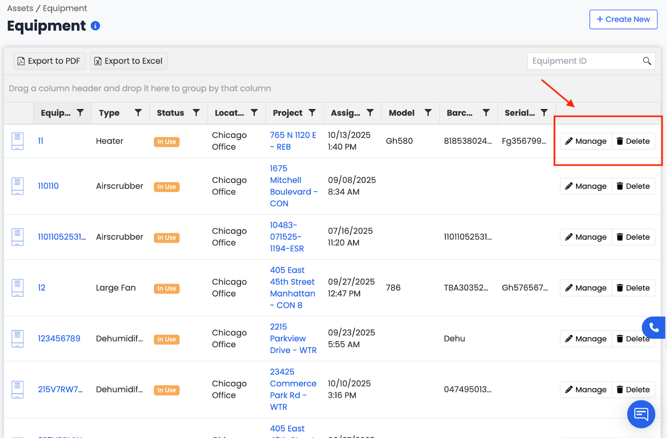Screen dimensions: 667x438
Task: Open the Locat... column filter icon
Action: [x=254, y=112]
